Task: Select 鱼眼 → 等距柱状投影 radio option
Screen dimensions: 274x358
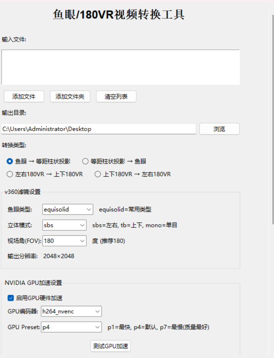Action: coord(10,161)
